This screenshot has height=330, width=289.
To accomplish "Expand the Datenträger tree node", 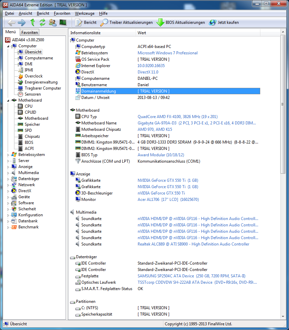I will coord(8,179).
